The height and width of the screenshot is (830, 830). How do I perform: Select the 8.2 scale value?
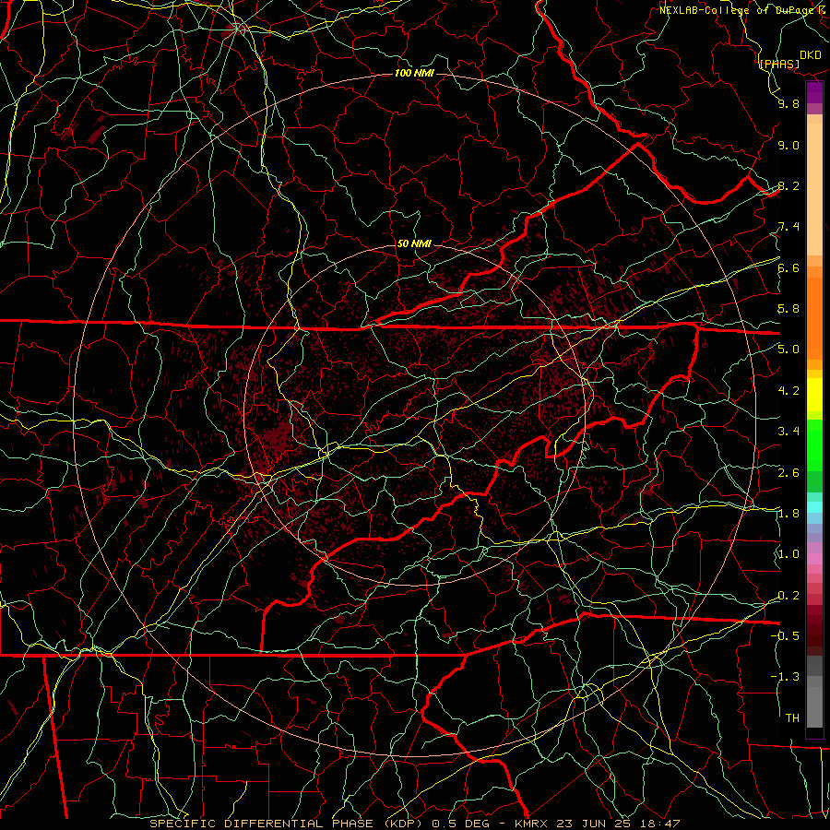(x=788, y=185)
